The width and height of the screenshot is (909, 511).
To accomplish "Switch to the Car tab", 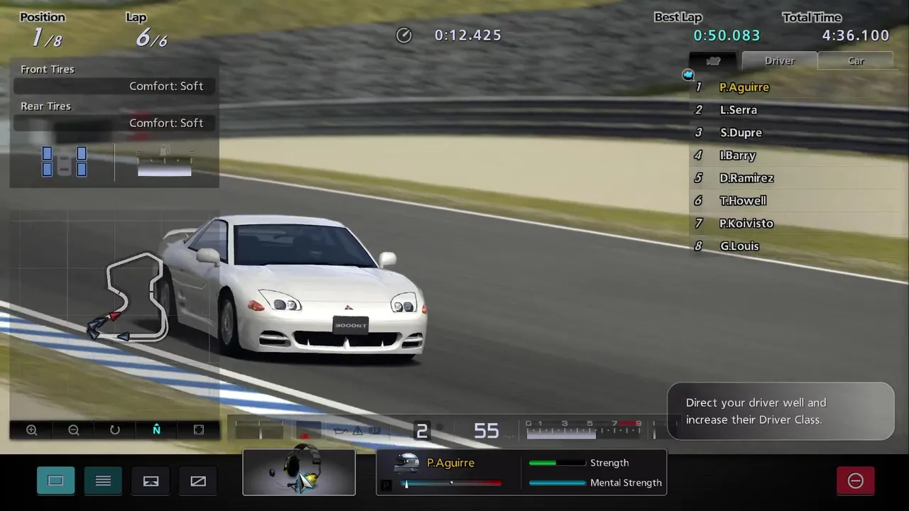I will (856, 61).
